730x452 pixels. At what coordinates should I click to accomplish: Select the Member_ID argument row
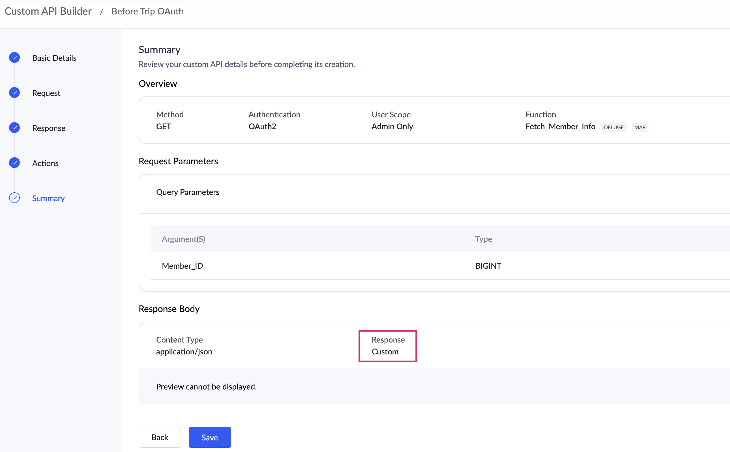182,266
